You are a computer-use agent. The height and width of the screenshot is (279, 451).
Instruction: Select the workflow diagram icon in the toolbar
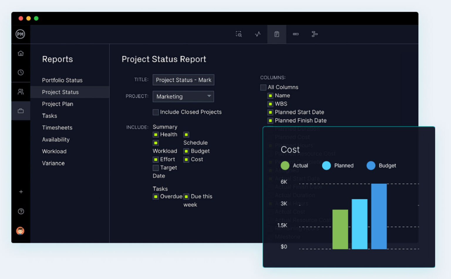click(314, 34)
